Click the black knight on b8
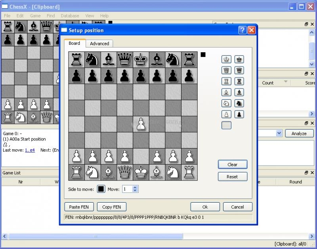The image size is (317, 249). pos(93,59)
